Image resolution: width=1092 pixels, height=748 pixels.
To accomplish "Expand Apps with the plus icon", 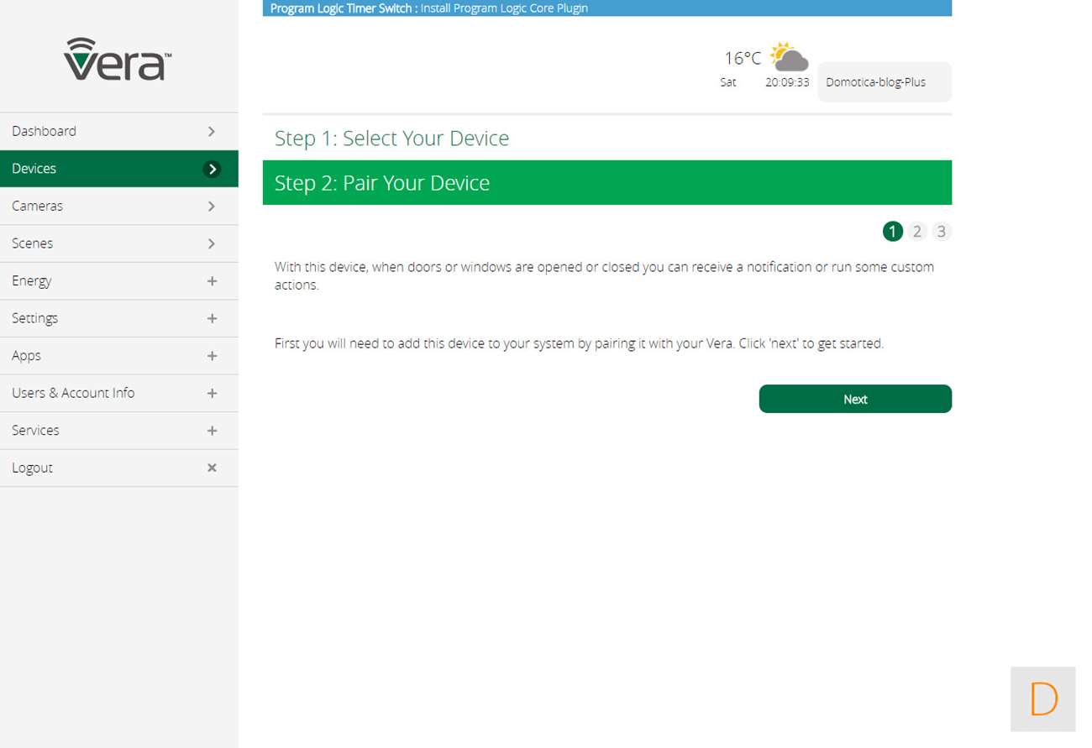I will (212, 356).
